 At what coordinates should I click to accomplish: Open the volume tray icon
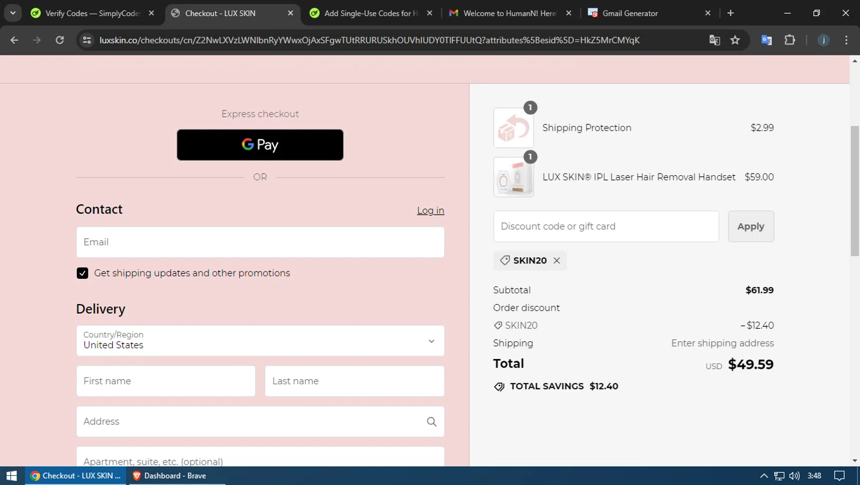pyautogui.click(x=794, y=476)
